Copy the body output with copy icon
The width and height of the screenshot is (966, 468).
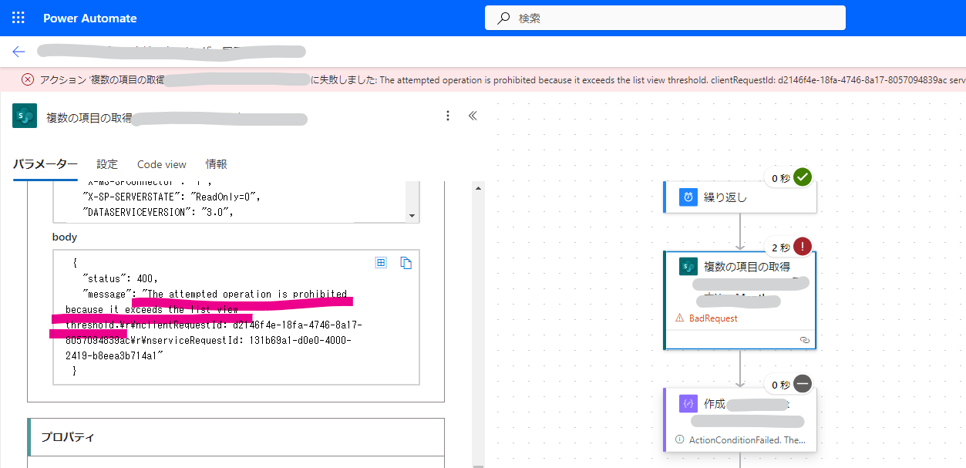point(406,263)
